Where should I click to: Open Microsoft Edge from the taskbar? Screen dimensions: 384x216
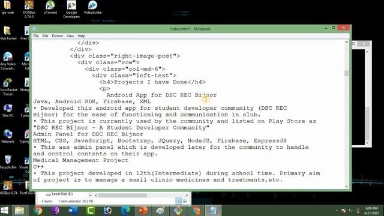point(125,211)
